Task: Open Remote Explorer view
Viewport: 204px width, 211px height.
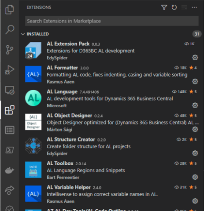Action: point(10,90)
